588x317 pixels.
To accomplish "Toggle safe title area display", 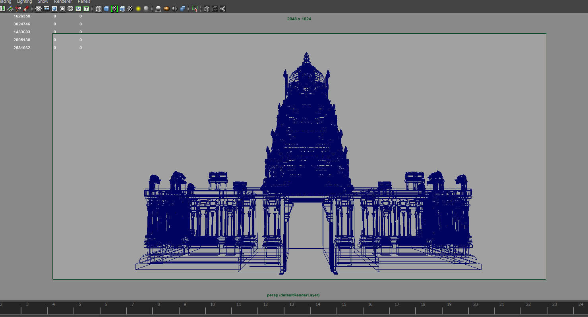I will tap(86, 9).
